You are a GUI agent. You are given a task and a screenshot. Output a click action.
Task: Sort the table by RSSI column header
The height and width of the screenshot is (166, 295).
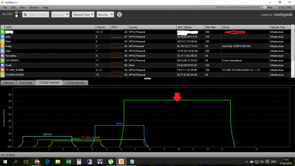119,27
